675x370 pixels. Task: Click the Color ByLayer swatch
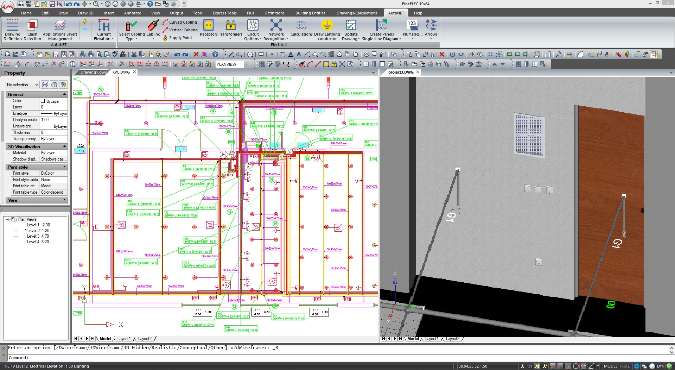coord(43,101)
